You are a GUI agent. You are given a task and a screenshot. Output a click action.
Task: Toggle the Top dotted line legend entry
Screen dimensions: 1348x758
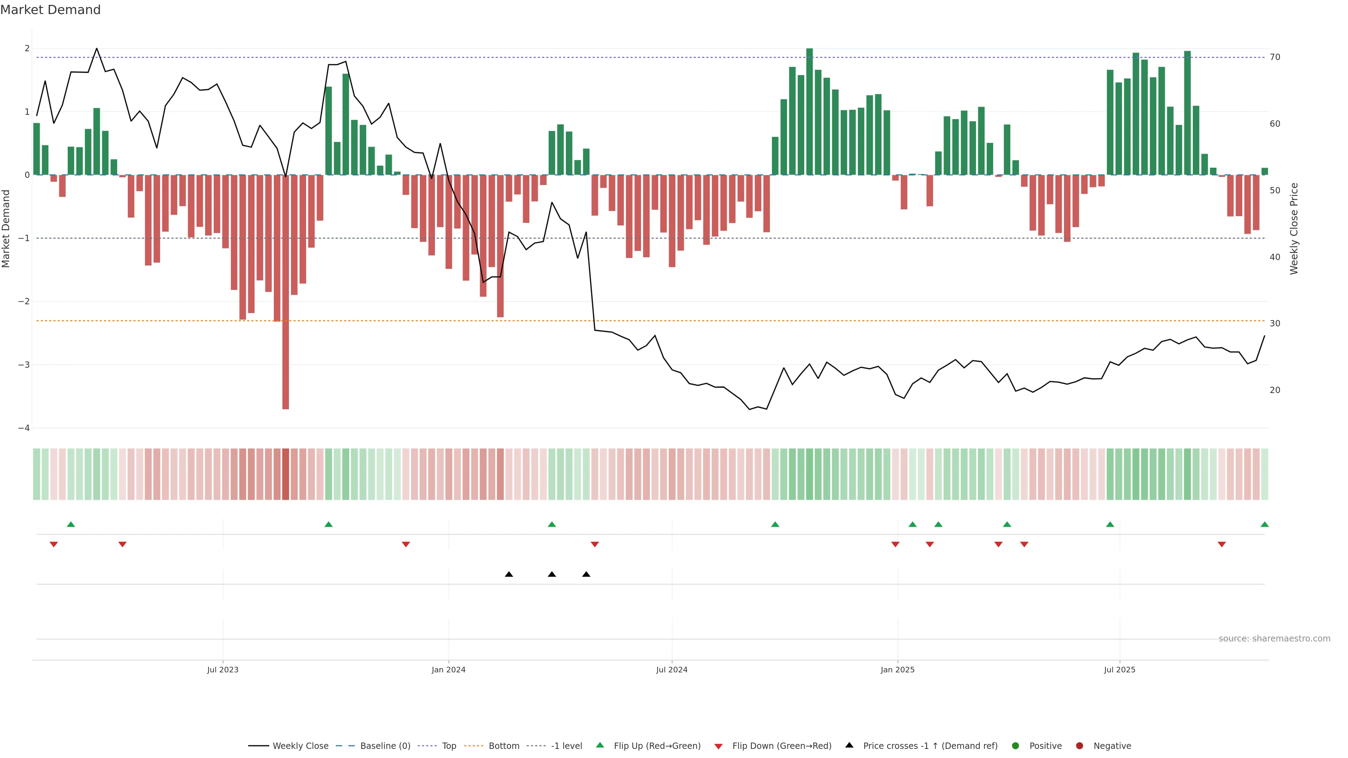coord(449,745)
